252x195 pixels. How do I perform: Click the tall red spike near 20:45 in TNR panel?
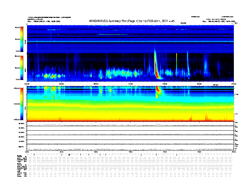[206, 116]
